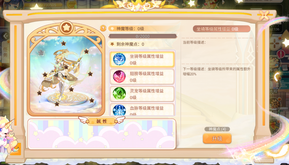Click the 0/2000 experience progress bar
Screen dimensions: 289x165
[x=143, y=36]
